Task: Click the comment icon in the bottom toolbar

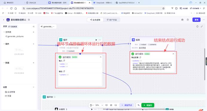Action: point(106,105)
